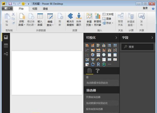The height and width of the screenshot is (113, 157).
Task: Click the 管理关系 button
Action: pyautogui.click(x=120, y=20)
